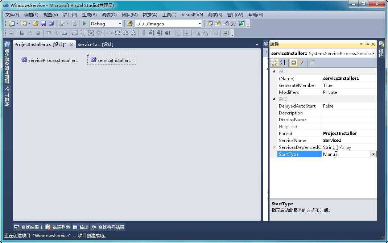Click the DisplayName property value field
The width and height of the screenshot is (388, 243).
click(x=349, y=120)
